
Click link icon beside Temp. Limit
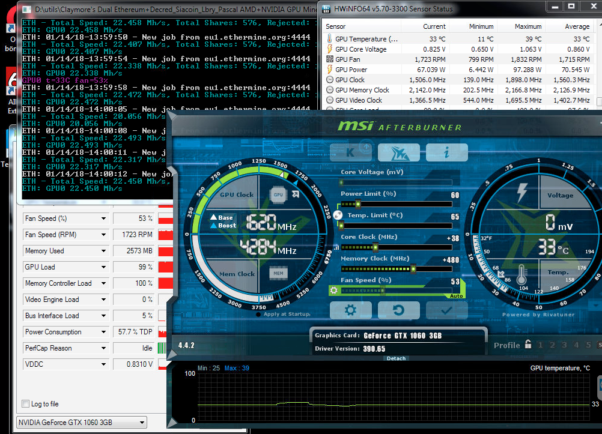[x=338, y=215]
